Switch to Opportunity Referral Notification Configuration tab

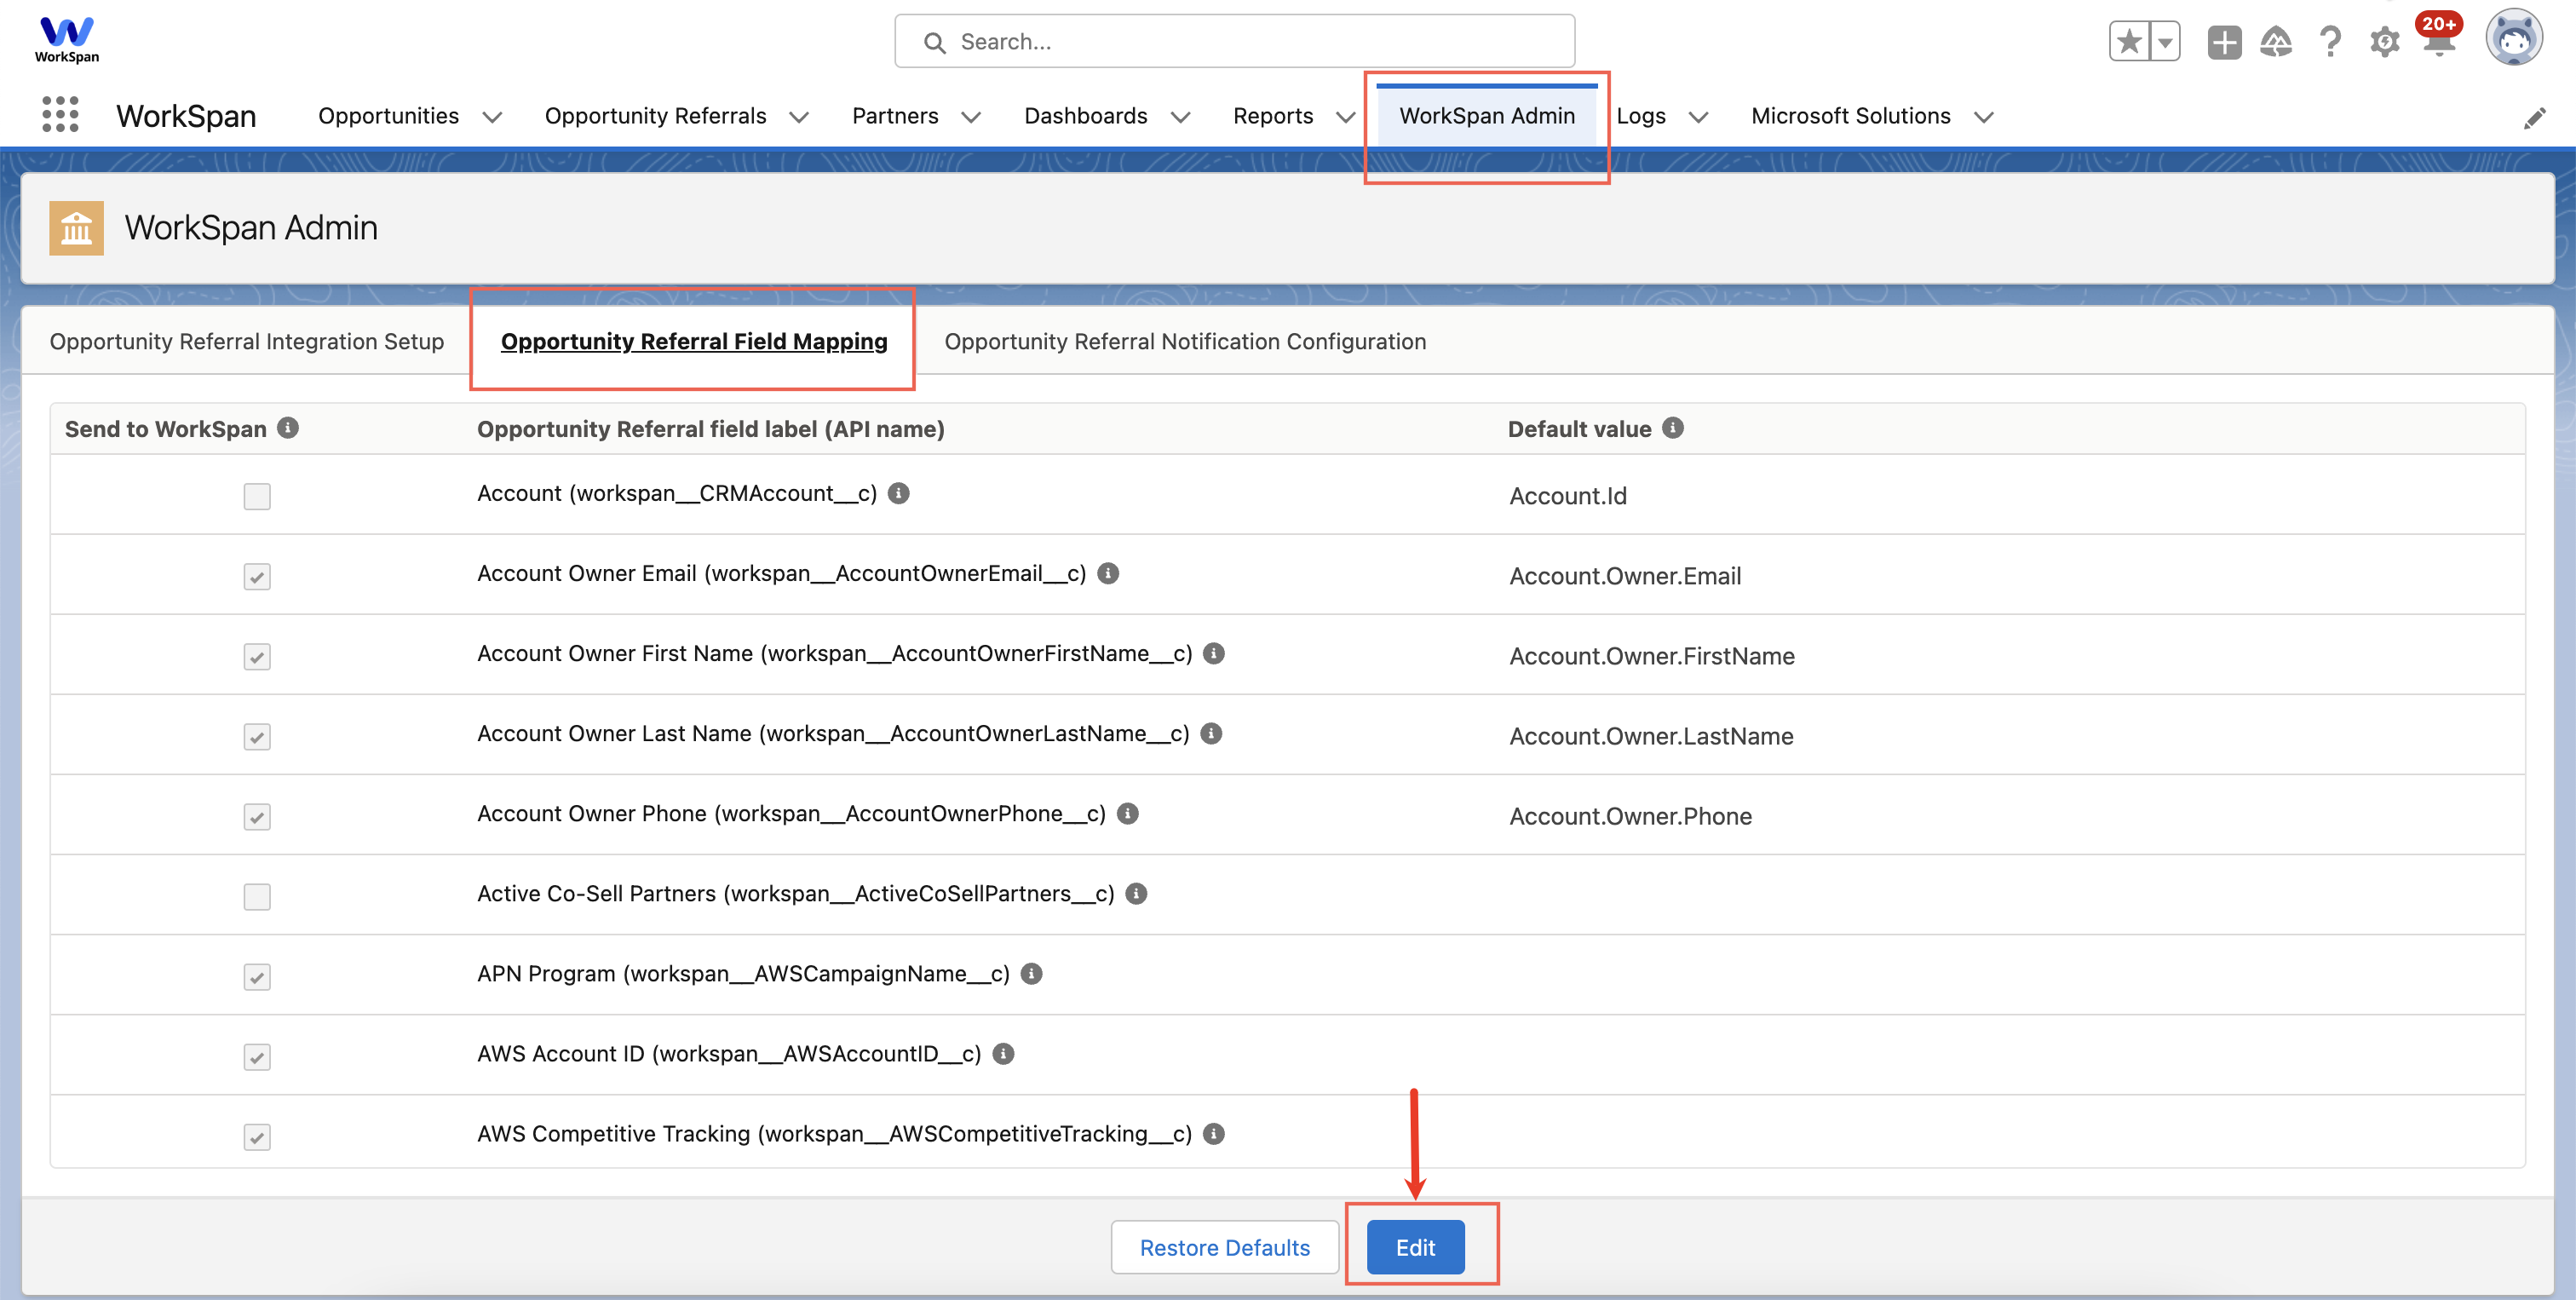(x=1185, y=342)
